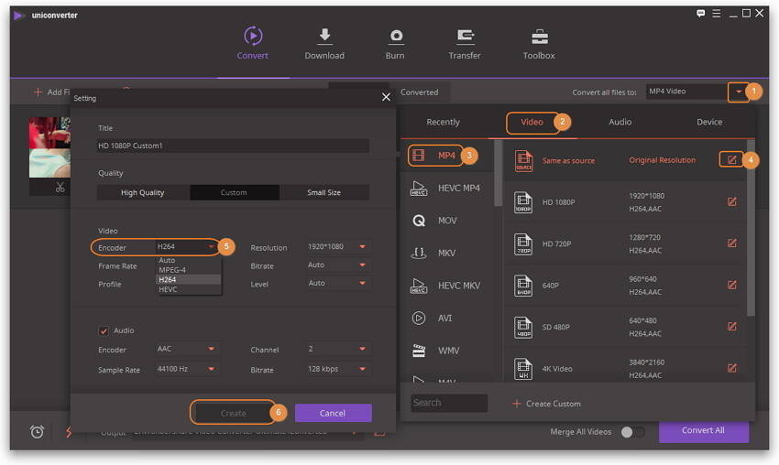This screenshot has width=779, height=465.
Task: Switch to the Audio tab
Action: [x=620, y=122]
